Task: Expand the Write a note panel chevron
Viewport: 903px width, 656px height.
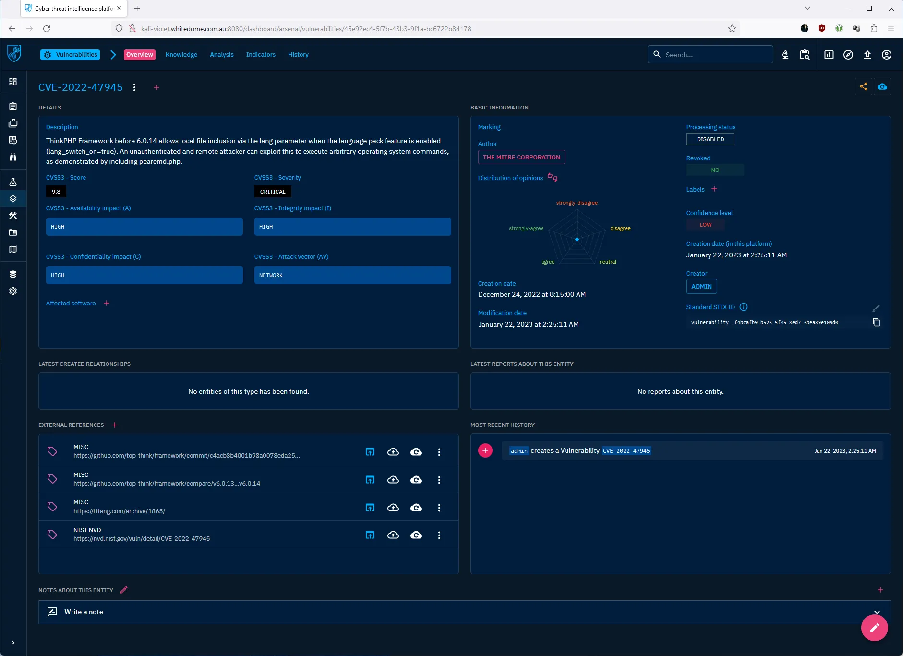Action: point(877,612)
